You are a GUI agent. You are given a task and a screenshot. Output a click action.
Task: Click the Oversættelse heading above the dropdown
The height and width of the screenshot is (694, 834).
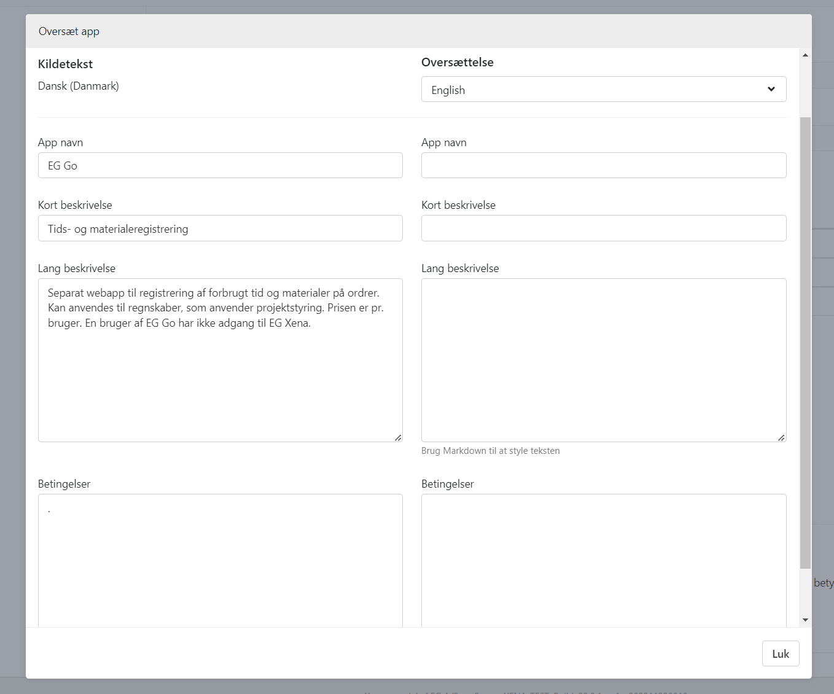(457, 63)
